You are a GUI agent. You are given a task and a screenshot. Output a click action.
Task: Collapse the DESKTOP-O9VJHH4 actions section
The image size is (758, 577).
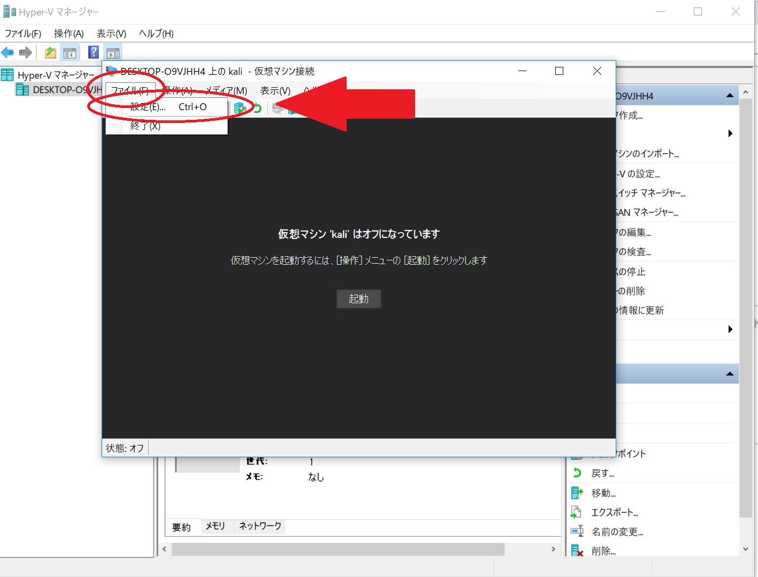pos(730,96)
